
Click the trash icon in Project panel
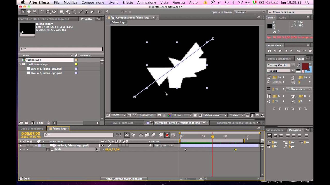[48, 123]
